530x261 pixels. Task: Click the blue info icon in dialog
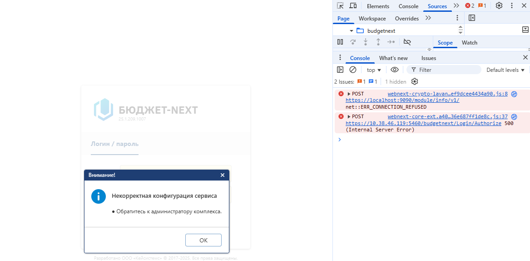pyautogui.click(x=99, y=196)
